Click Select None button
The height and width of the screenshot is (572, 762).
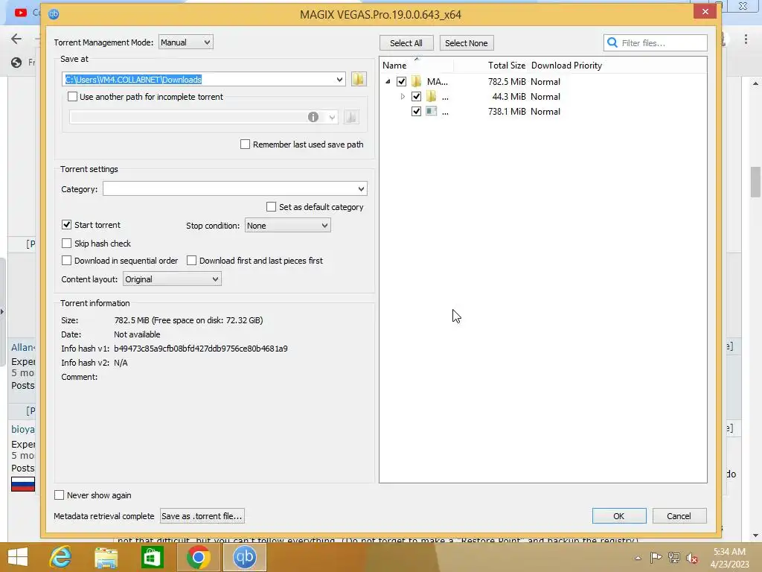pos(466,42)
